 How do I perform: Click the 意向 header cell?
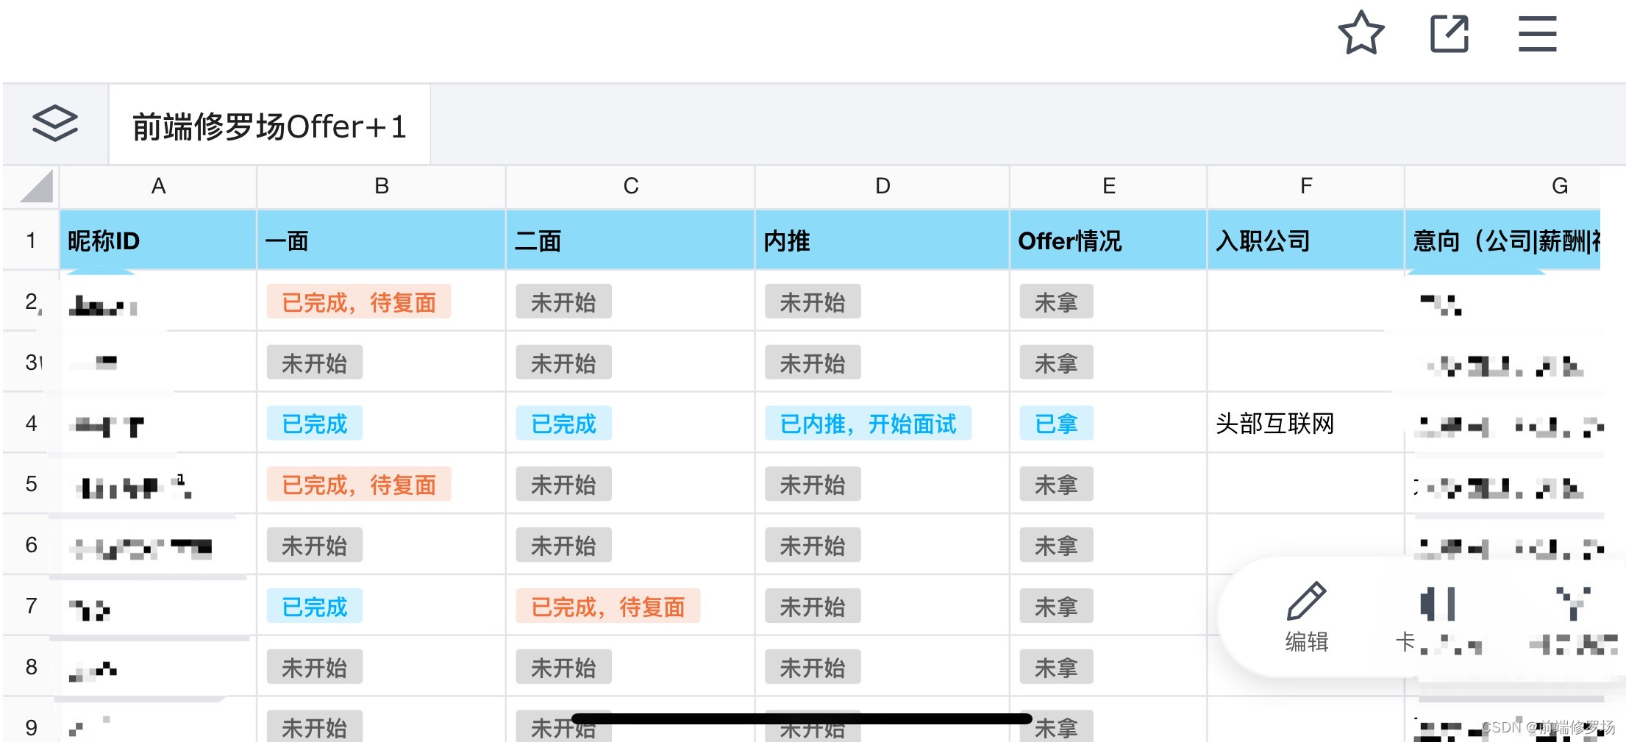(1502, 240)
